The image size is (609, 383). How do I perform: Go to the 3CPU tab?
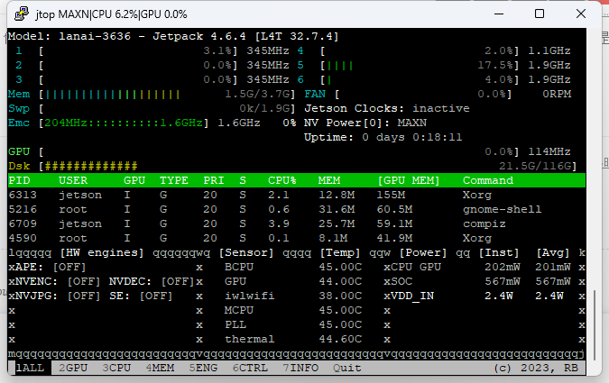(116, 368)
